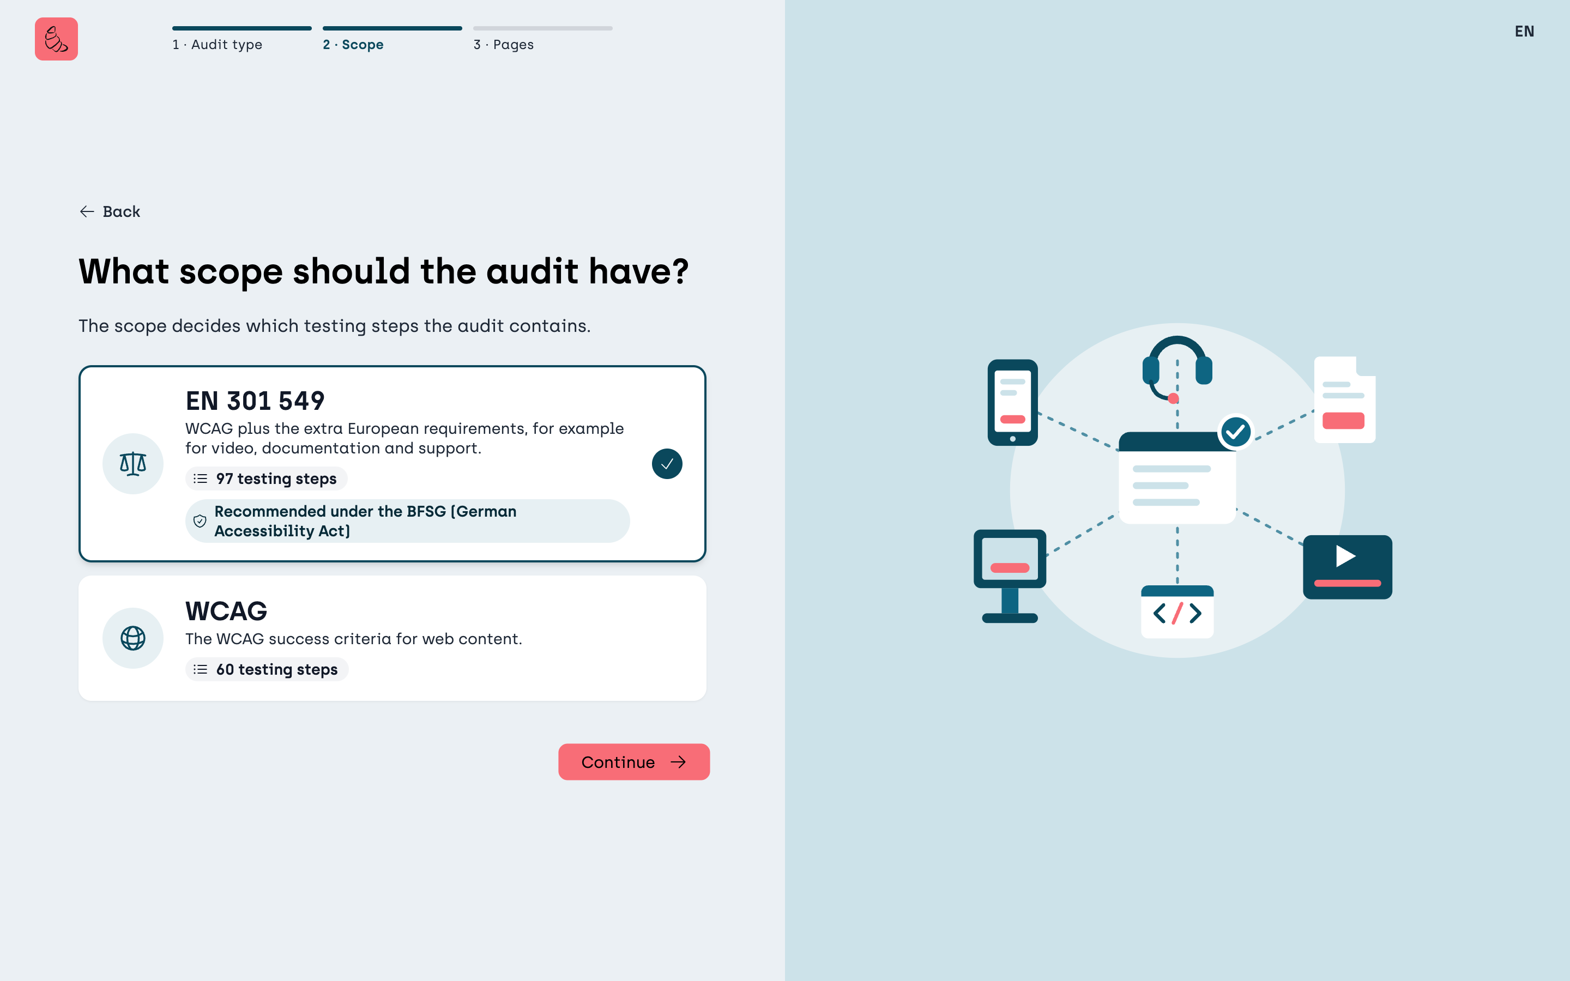Click the scales icon on EN 301 549 card
This screenshot has height=981, width=1570.
tap(133, 464)
